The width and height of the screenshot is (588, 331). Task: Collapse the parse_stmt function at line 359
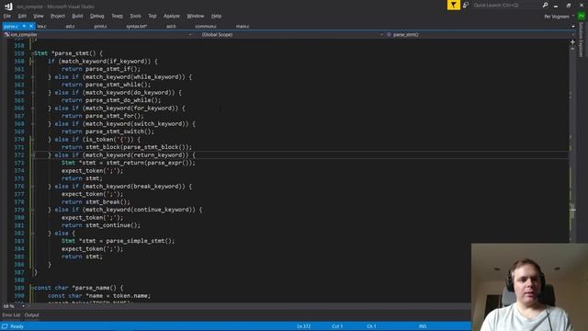[x=33, y=53]
